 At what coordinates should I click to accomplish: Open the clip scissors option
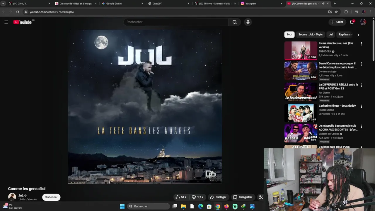tap(261, 197)
